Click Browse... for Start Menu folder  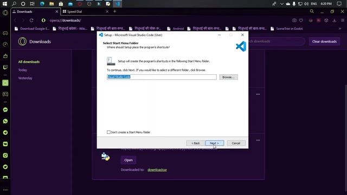228,77
